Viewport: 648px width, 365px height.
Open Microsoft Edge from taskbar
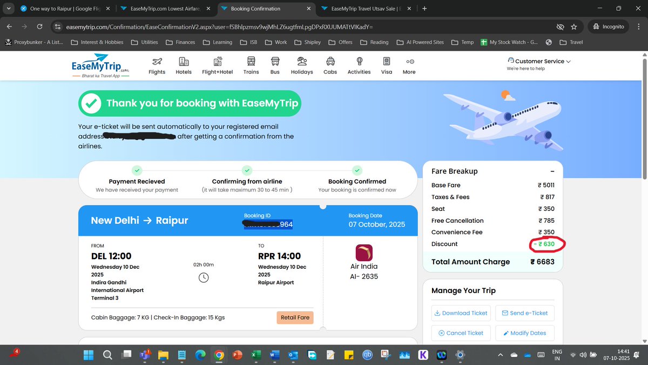tap(200, 355)
